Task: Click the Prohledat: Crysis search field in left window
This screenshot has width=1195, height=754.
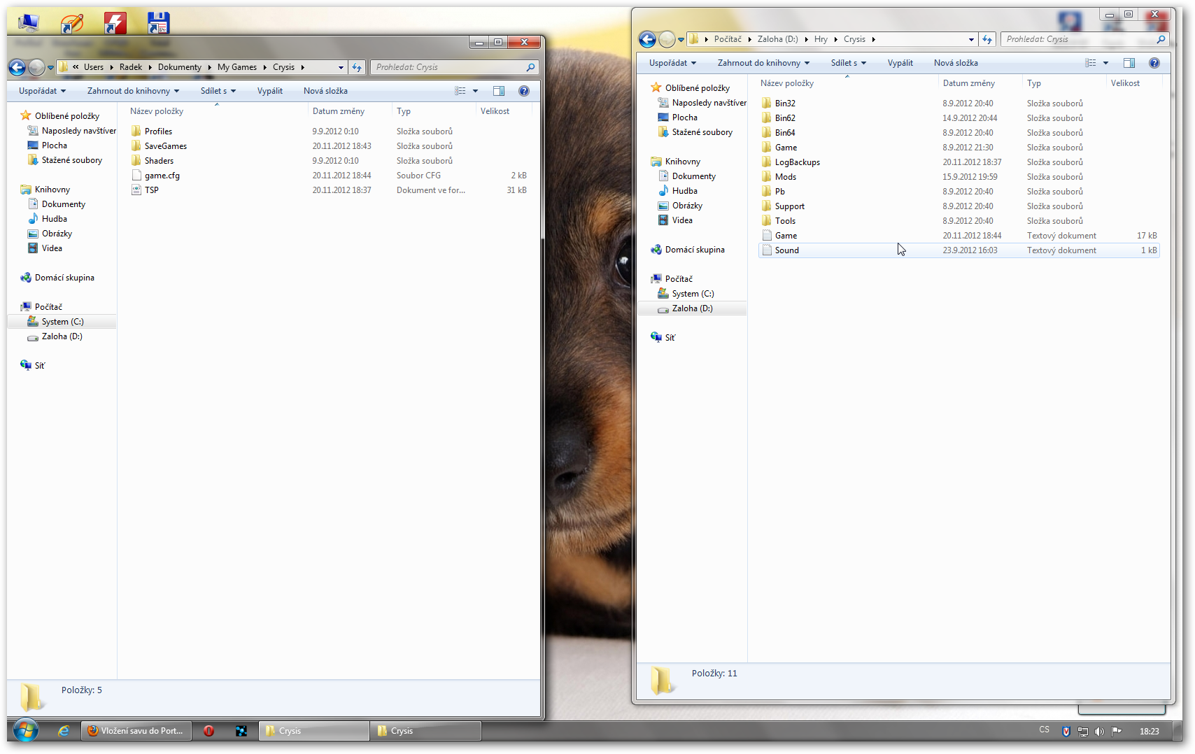Action: 448,67
